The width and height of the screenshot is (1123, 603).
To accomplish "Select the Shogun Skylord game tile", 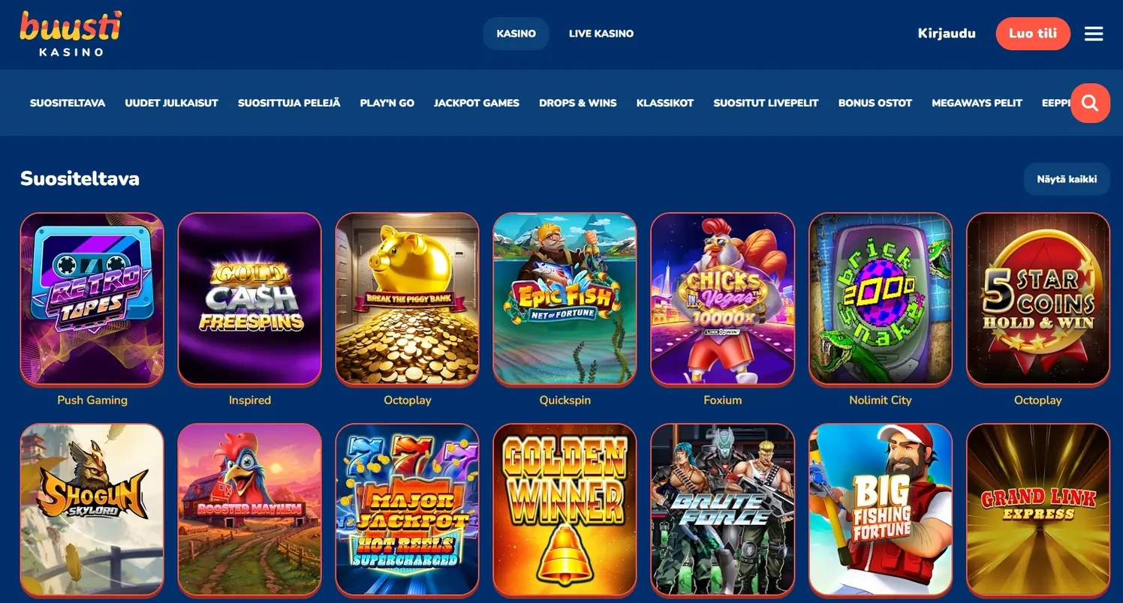I will tap(92, 510).
